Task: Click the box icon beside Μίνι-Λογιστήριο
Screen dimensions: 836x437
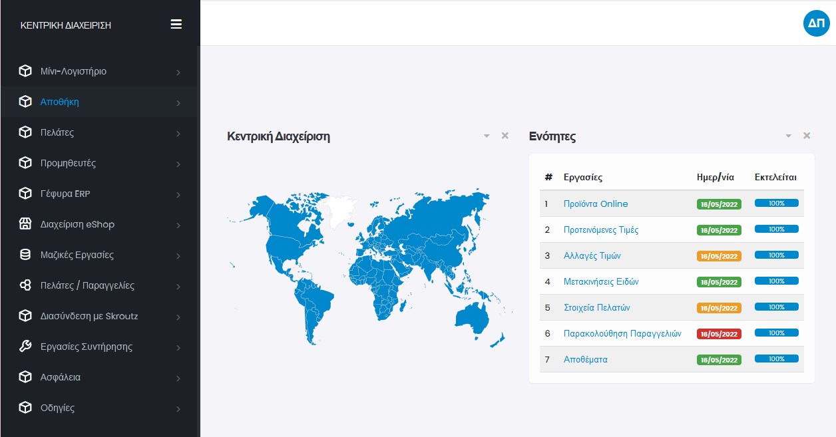Action: click(x=25, y=71)
